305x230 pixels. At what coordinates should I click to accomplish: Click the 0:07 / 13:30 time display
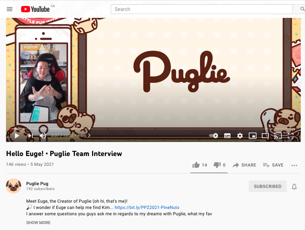[62, 135]
